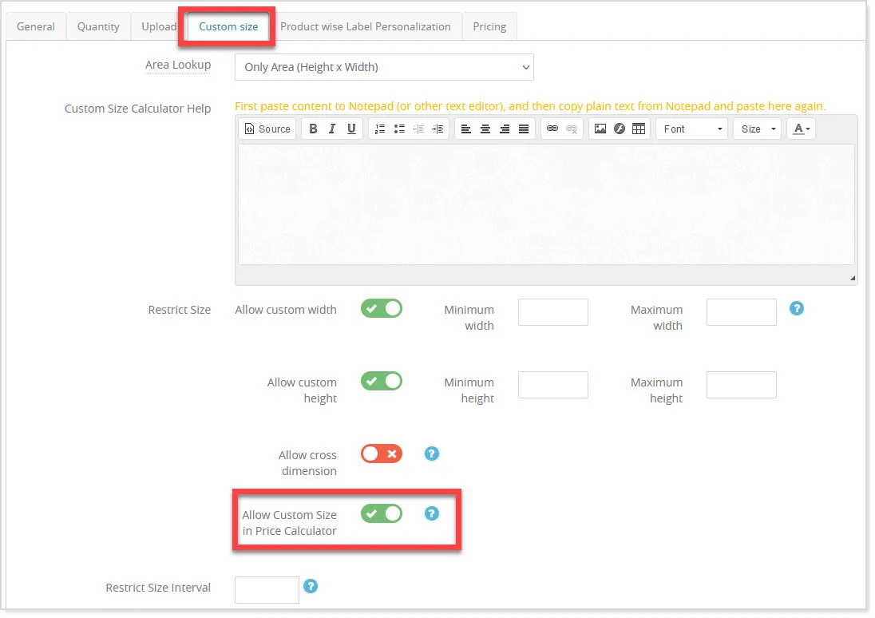The image size is (875, 618).
Task: Open the font Size dropdown
Action: tap(758, 129)
